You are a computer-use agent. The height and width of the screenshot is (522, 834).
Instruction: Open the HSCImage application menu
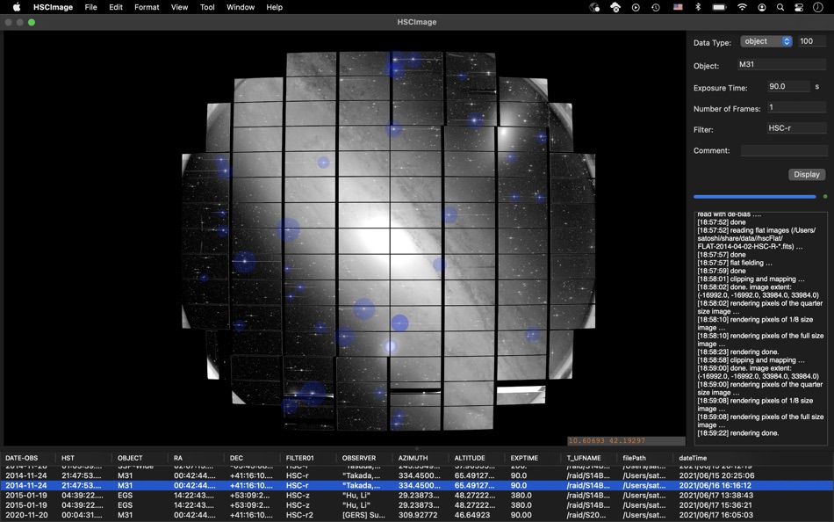click(x=54, y=7)
